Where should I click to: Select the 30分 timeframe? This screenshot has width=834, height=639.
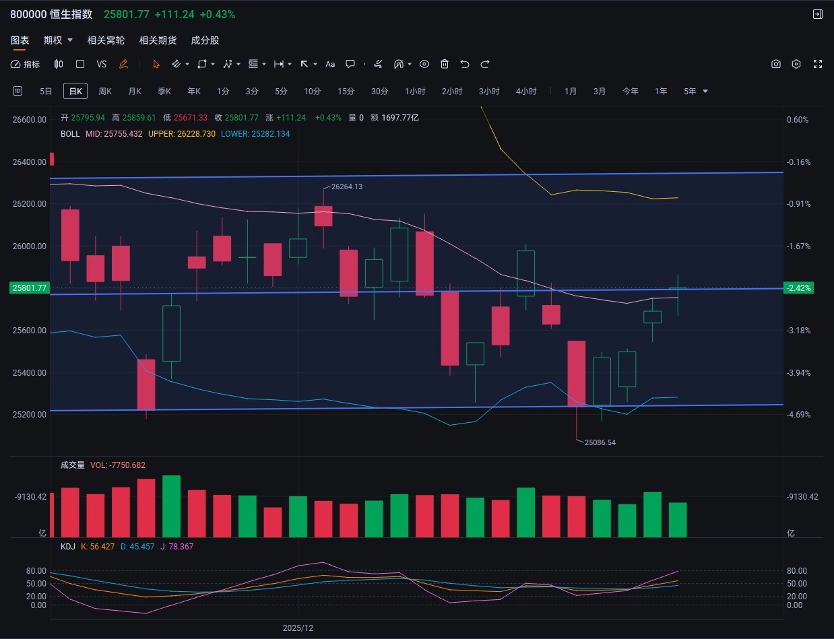pos(379,91)
